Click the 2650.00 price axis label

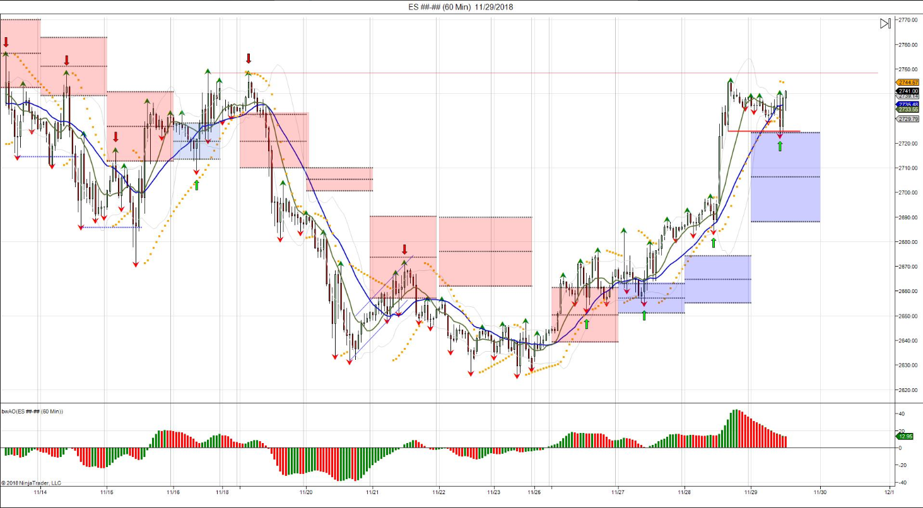[908, 316]
